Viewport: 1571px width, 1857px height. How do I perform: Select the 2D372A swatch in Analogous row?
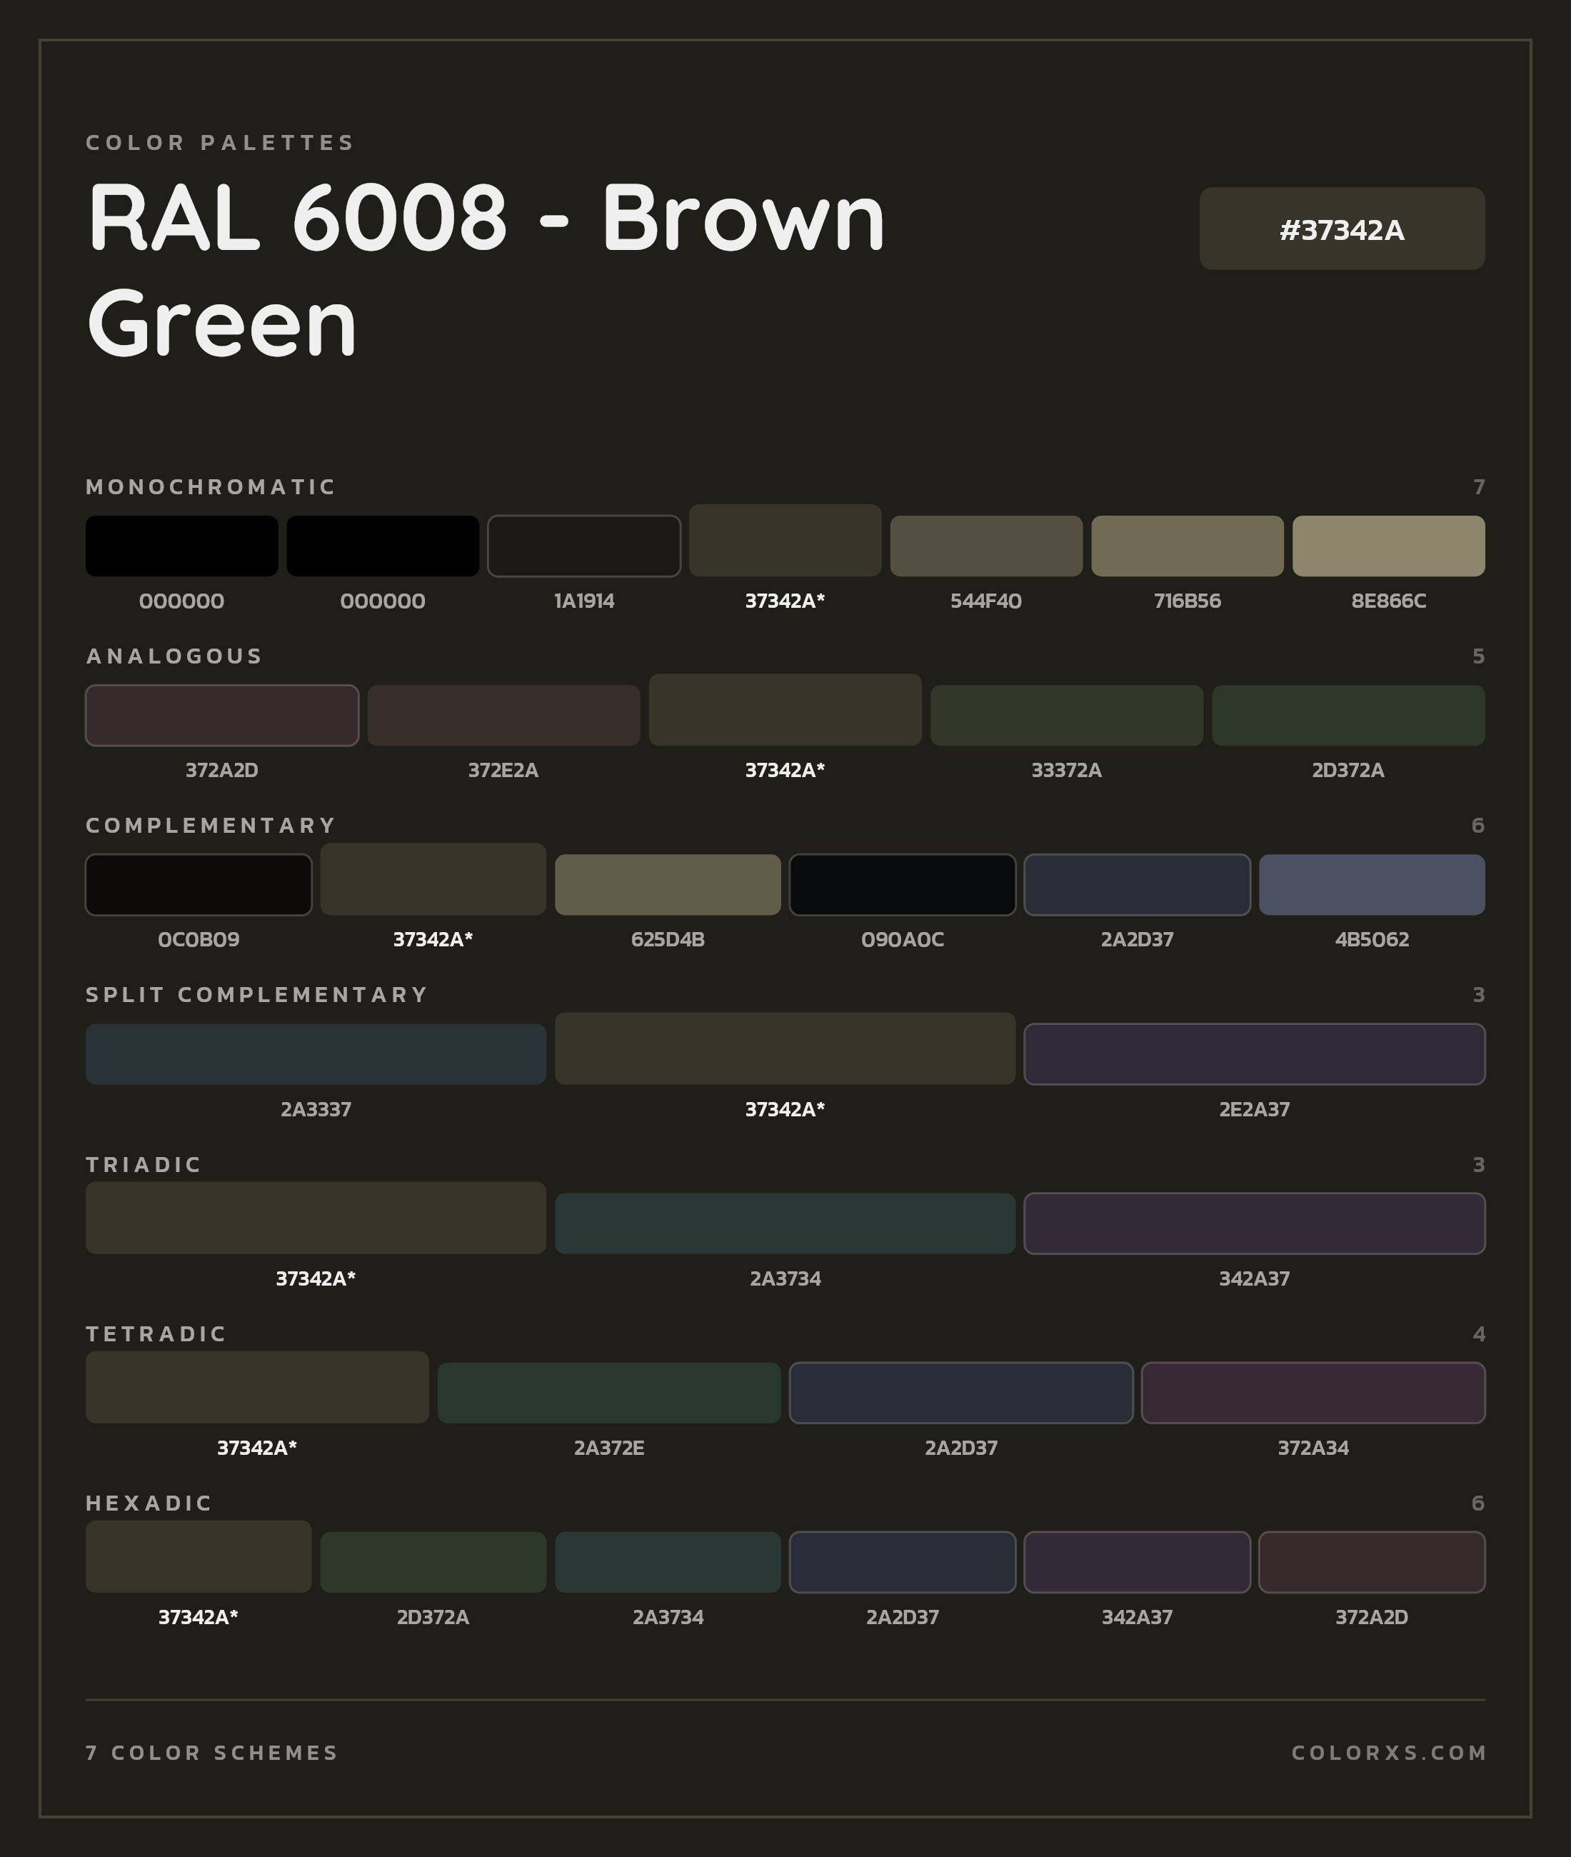[1348, 715]
